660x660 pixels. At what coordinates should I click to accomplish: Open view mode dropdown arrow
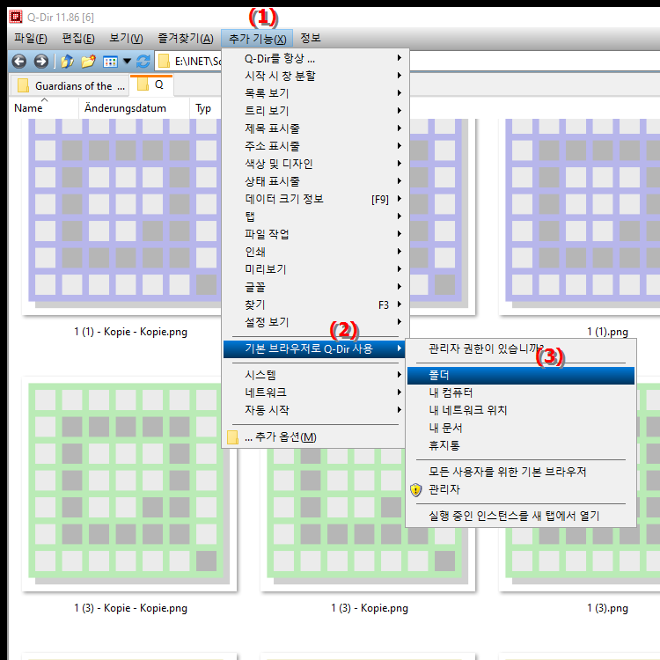coord(127,62)
